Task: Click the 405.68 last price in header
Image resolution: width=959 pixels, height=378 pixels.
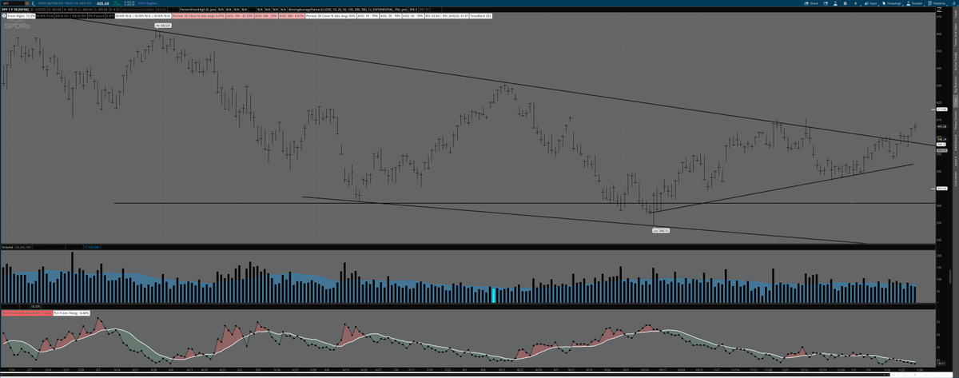Action: coord(102,4)
